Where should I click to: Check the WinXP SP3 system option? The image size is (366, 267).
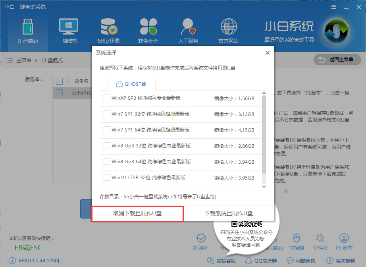tap(107, 97)
